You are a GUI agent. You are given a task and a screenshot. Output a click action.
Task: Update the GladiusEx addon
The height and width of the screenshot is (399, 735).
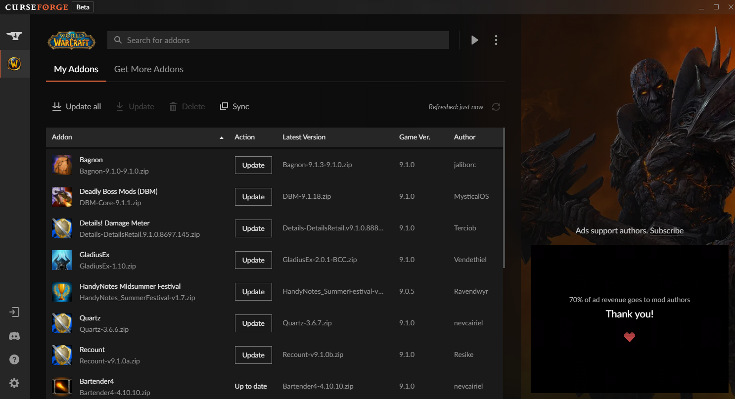[x=253, y=260]
